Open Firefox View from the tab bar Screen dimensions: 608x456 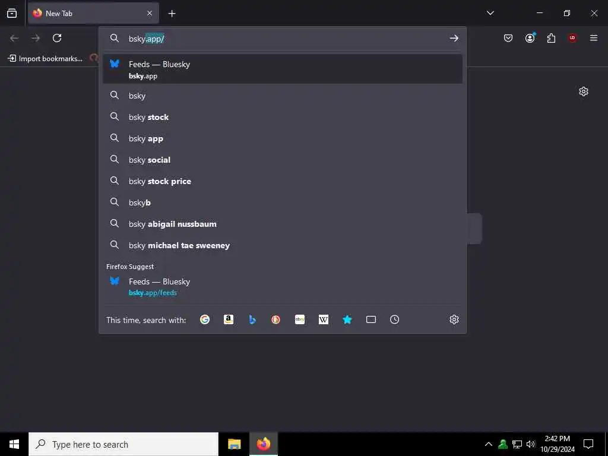(x=12, y=13)
